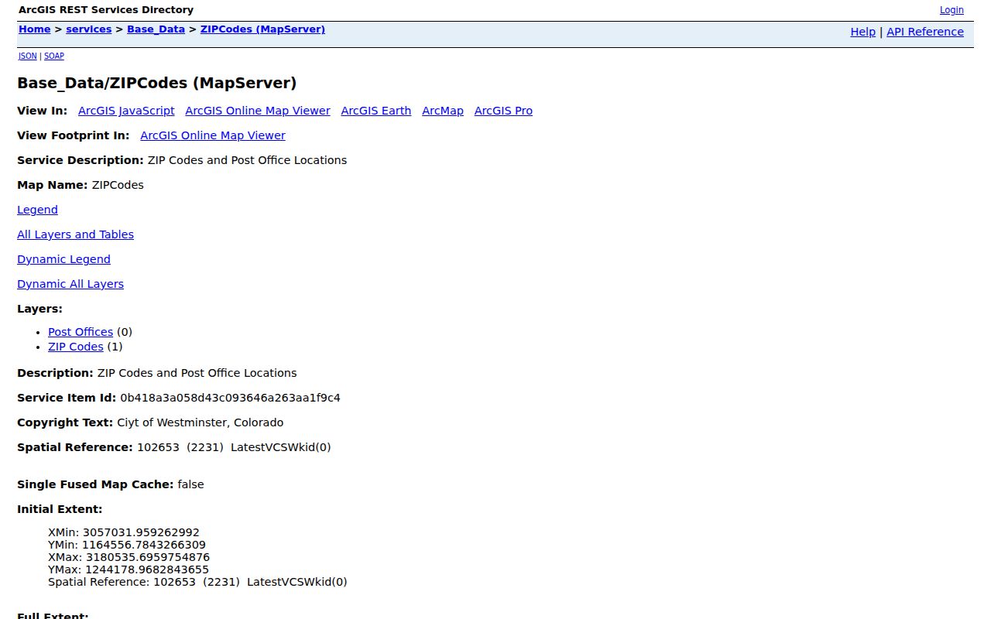991x619 pixels.
Task: Open the Post Offices layer
Action: [x=81, y=332]
